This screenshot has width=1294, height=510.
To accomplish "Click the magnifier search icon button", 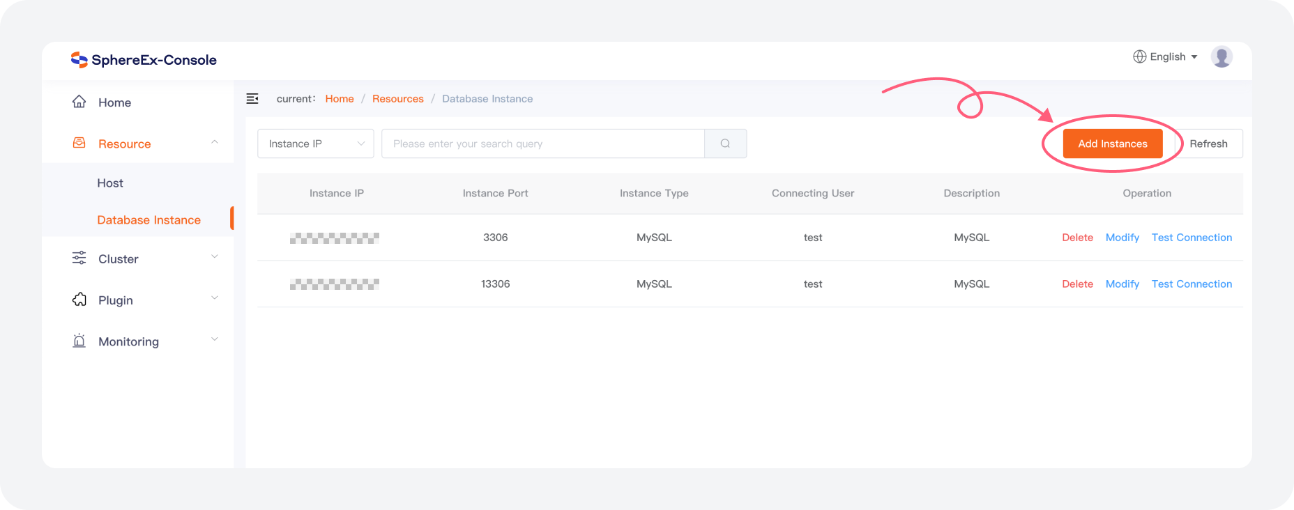I will click(x=725, y=144).
